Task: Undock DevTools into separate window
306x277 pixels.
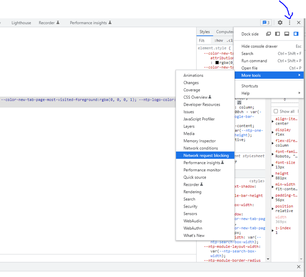Action: pyautogui.click(x=269, y=34)
